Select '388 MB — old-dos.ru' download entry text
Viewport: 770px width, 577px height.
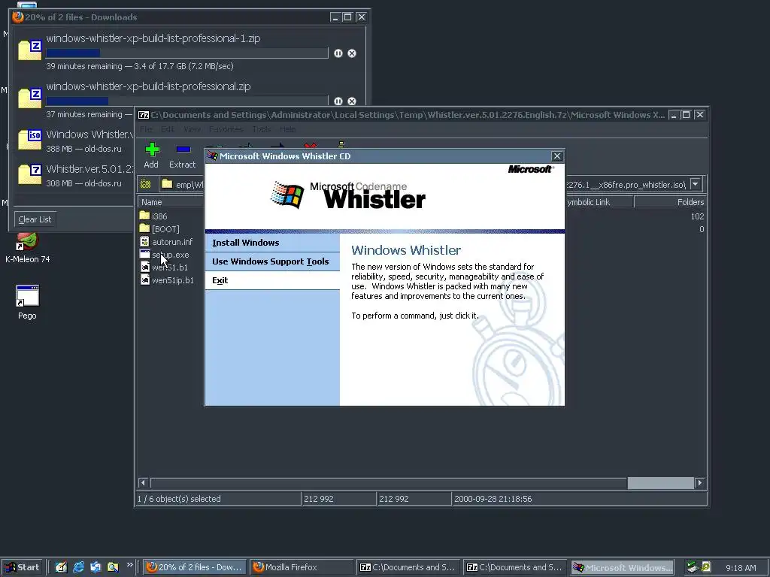pyautogui.click(x=83, y=149)
